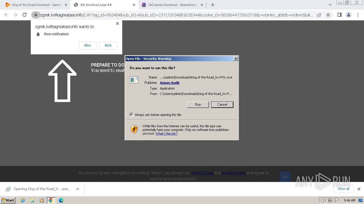Click the OK button on consent bar

(x=285, y=177)
